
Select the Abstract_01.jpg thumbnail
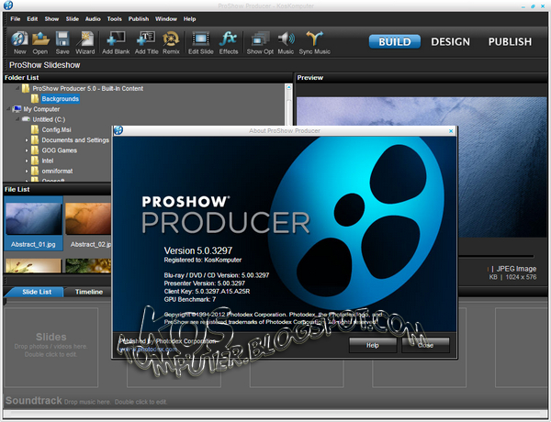pos(33,223)
